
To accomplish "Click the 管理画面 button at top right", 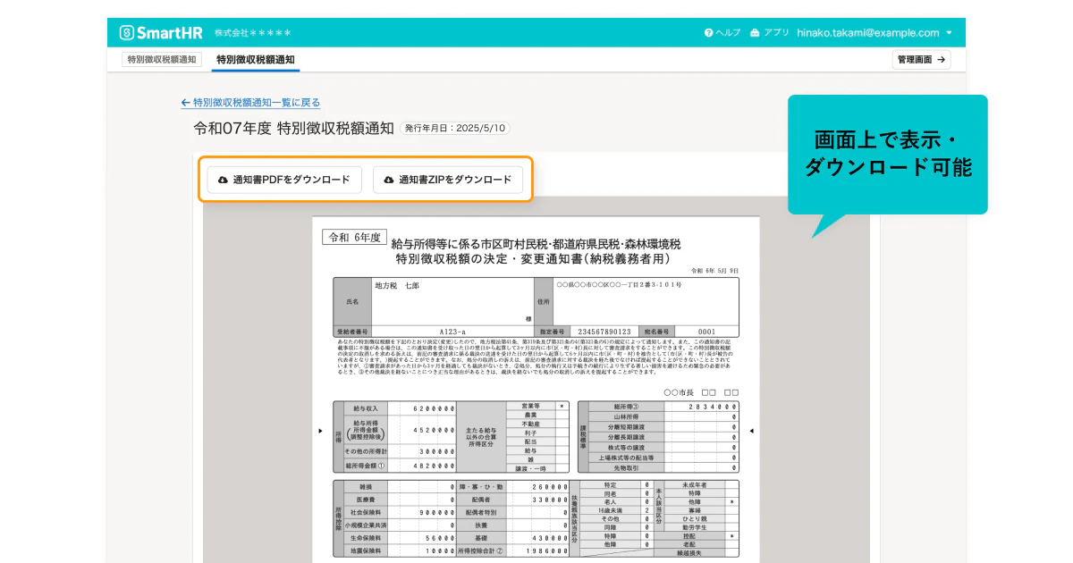I will pos(921,60).
